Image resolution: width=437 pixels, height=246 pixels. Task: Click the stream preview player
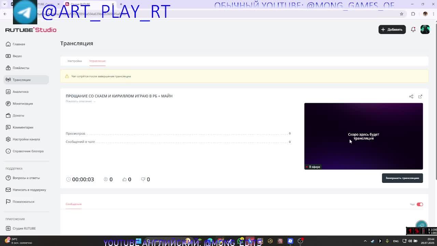[363, 136]
